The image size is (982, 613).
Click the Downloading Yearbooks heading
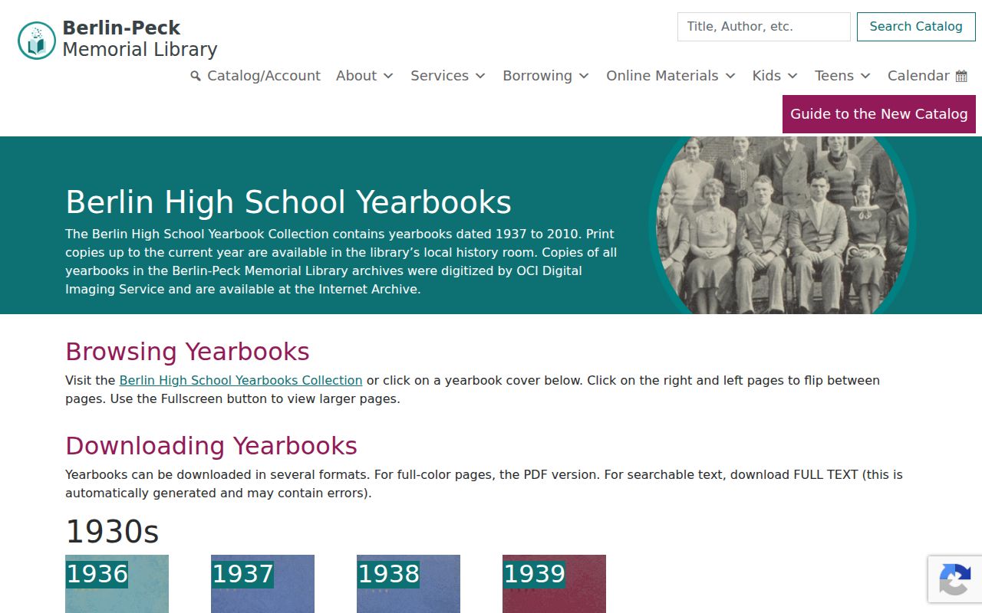[x=211, y=446]
